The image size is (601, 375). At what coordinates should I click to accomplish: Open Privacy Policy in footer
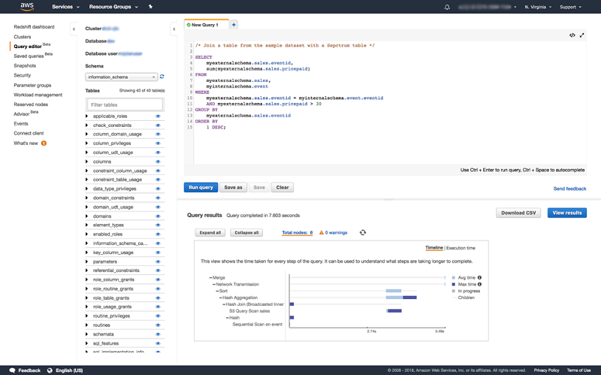point(546,370)
